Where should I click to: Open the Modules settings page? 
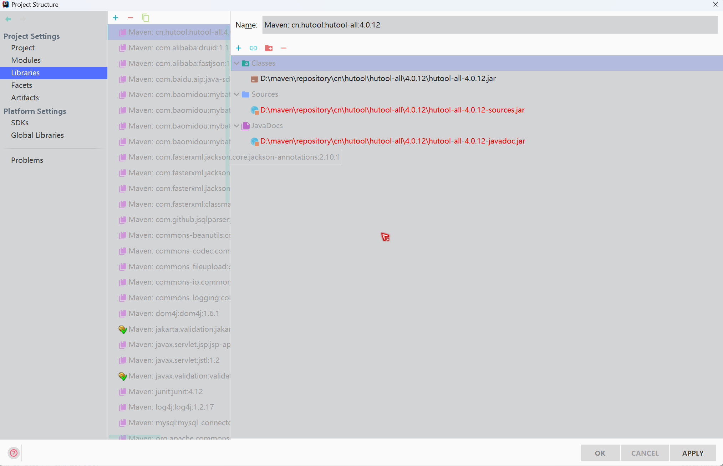click(x=26, y=60)
